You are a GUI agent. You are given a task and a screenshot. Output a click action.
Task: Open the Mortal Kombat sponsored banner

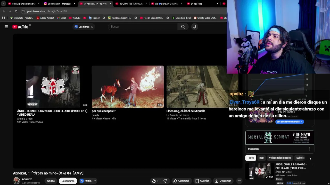[280, 137]
